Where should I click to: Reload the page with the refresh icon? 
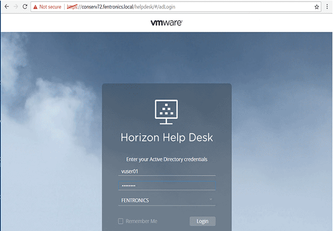tap(25, 7)
